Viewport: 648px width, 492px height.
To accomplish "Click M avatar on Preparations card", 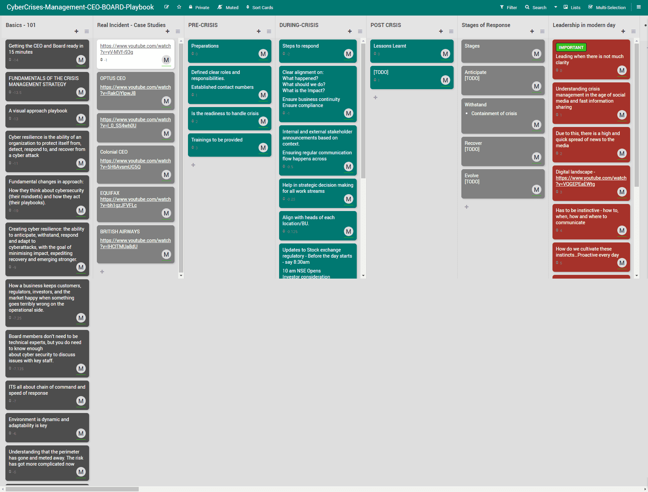I will click(263, 54).
